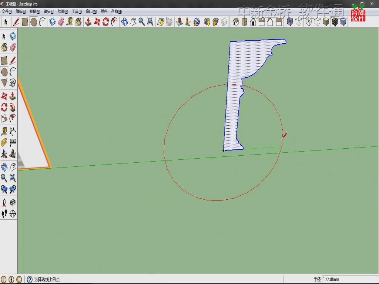Select the Scale tool

point(4,118)
